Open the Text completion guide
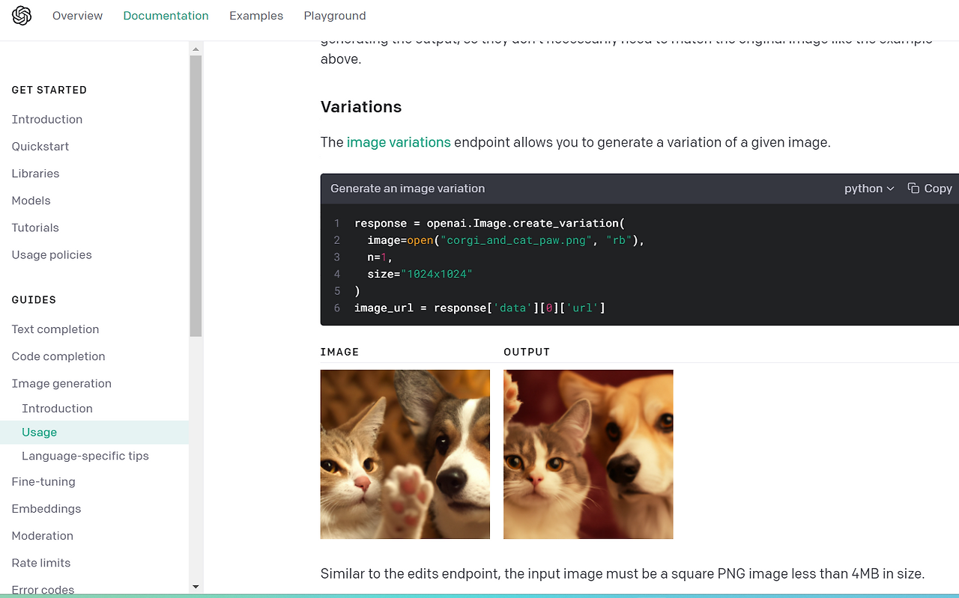The image size is (959, 598). 55,329
